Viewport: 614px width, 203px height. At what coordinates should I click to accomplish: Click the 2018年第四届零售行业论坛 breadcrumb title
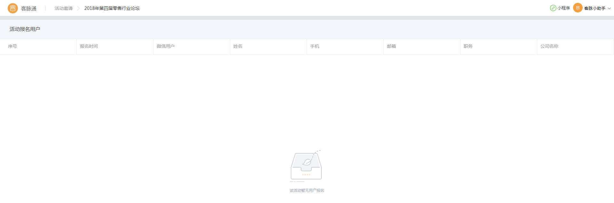[112, 8]
